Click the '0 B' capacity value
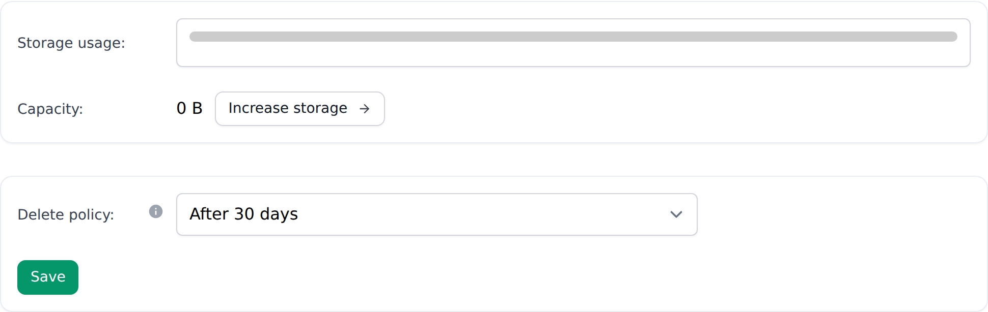The height and width of the screenshot is (312, 988). 189,108
